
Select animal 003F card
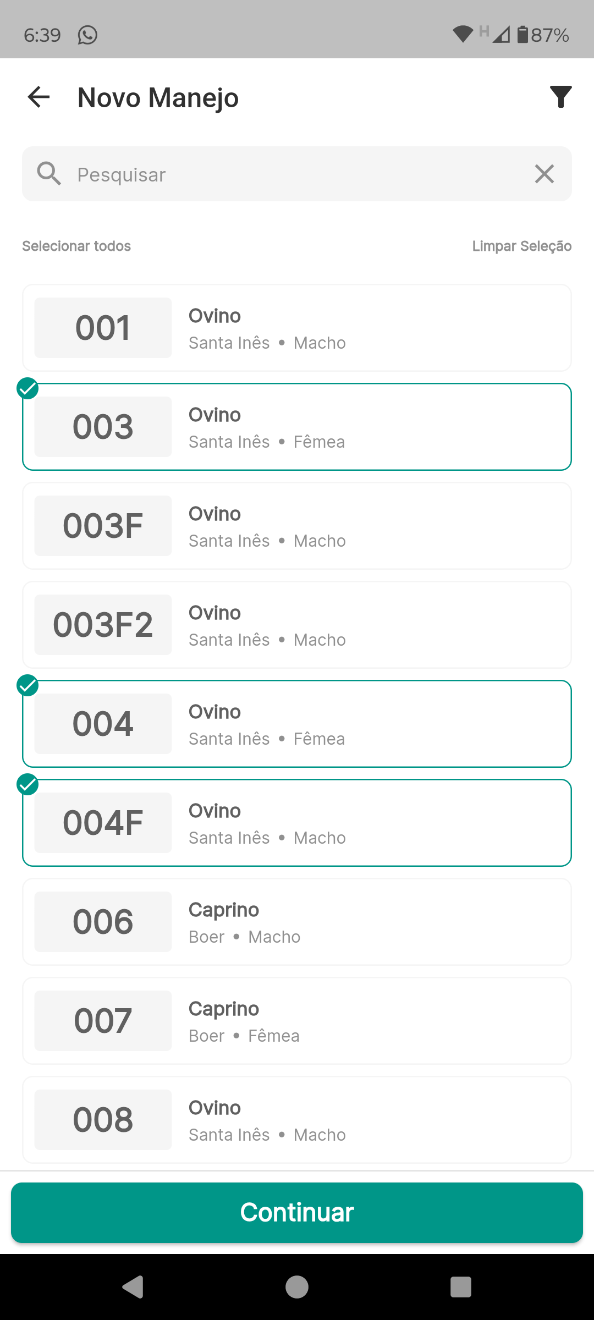tap(297, 526)
